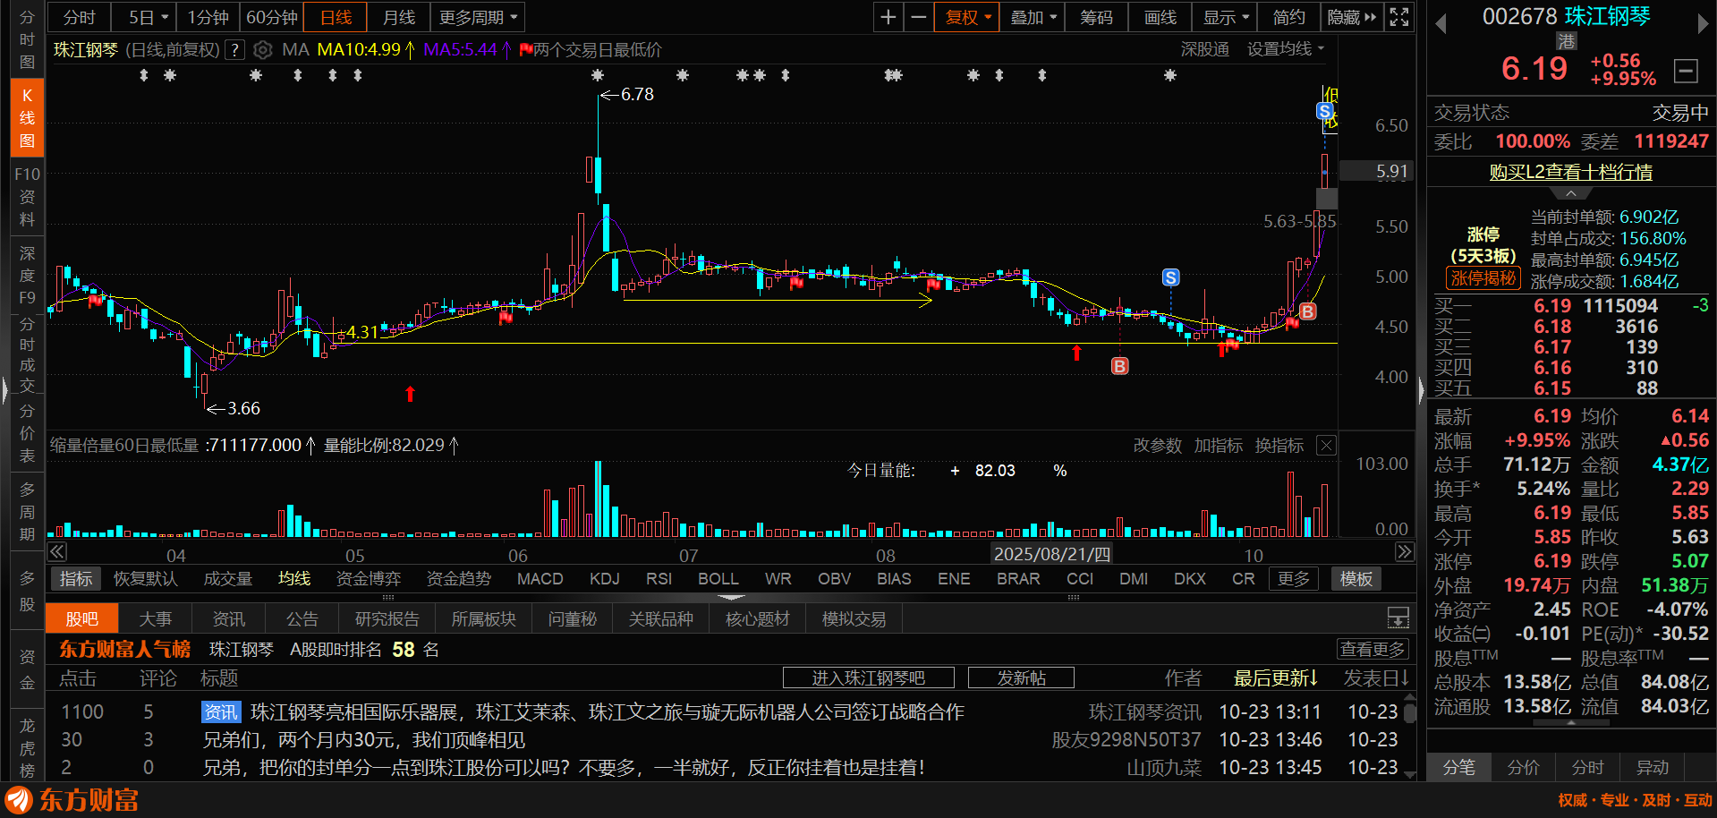This screenshot has height=818, width=1717.
Task: Toggle 简约 simplified view
Action: click(1288, 17)
